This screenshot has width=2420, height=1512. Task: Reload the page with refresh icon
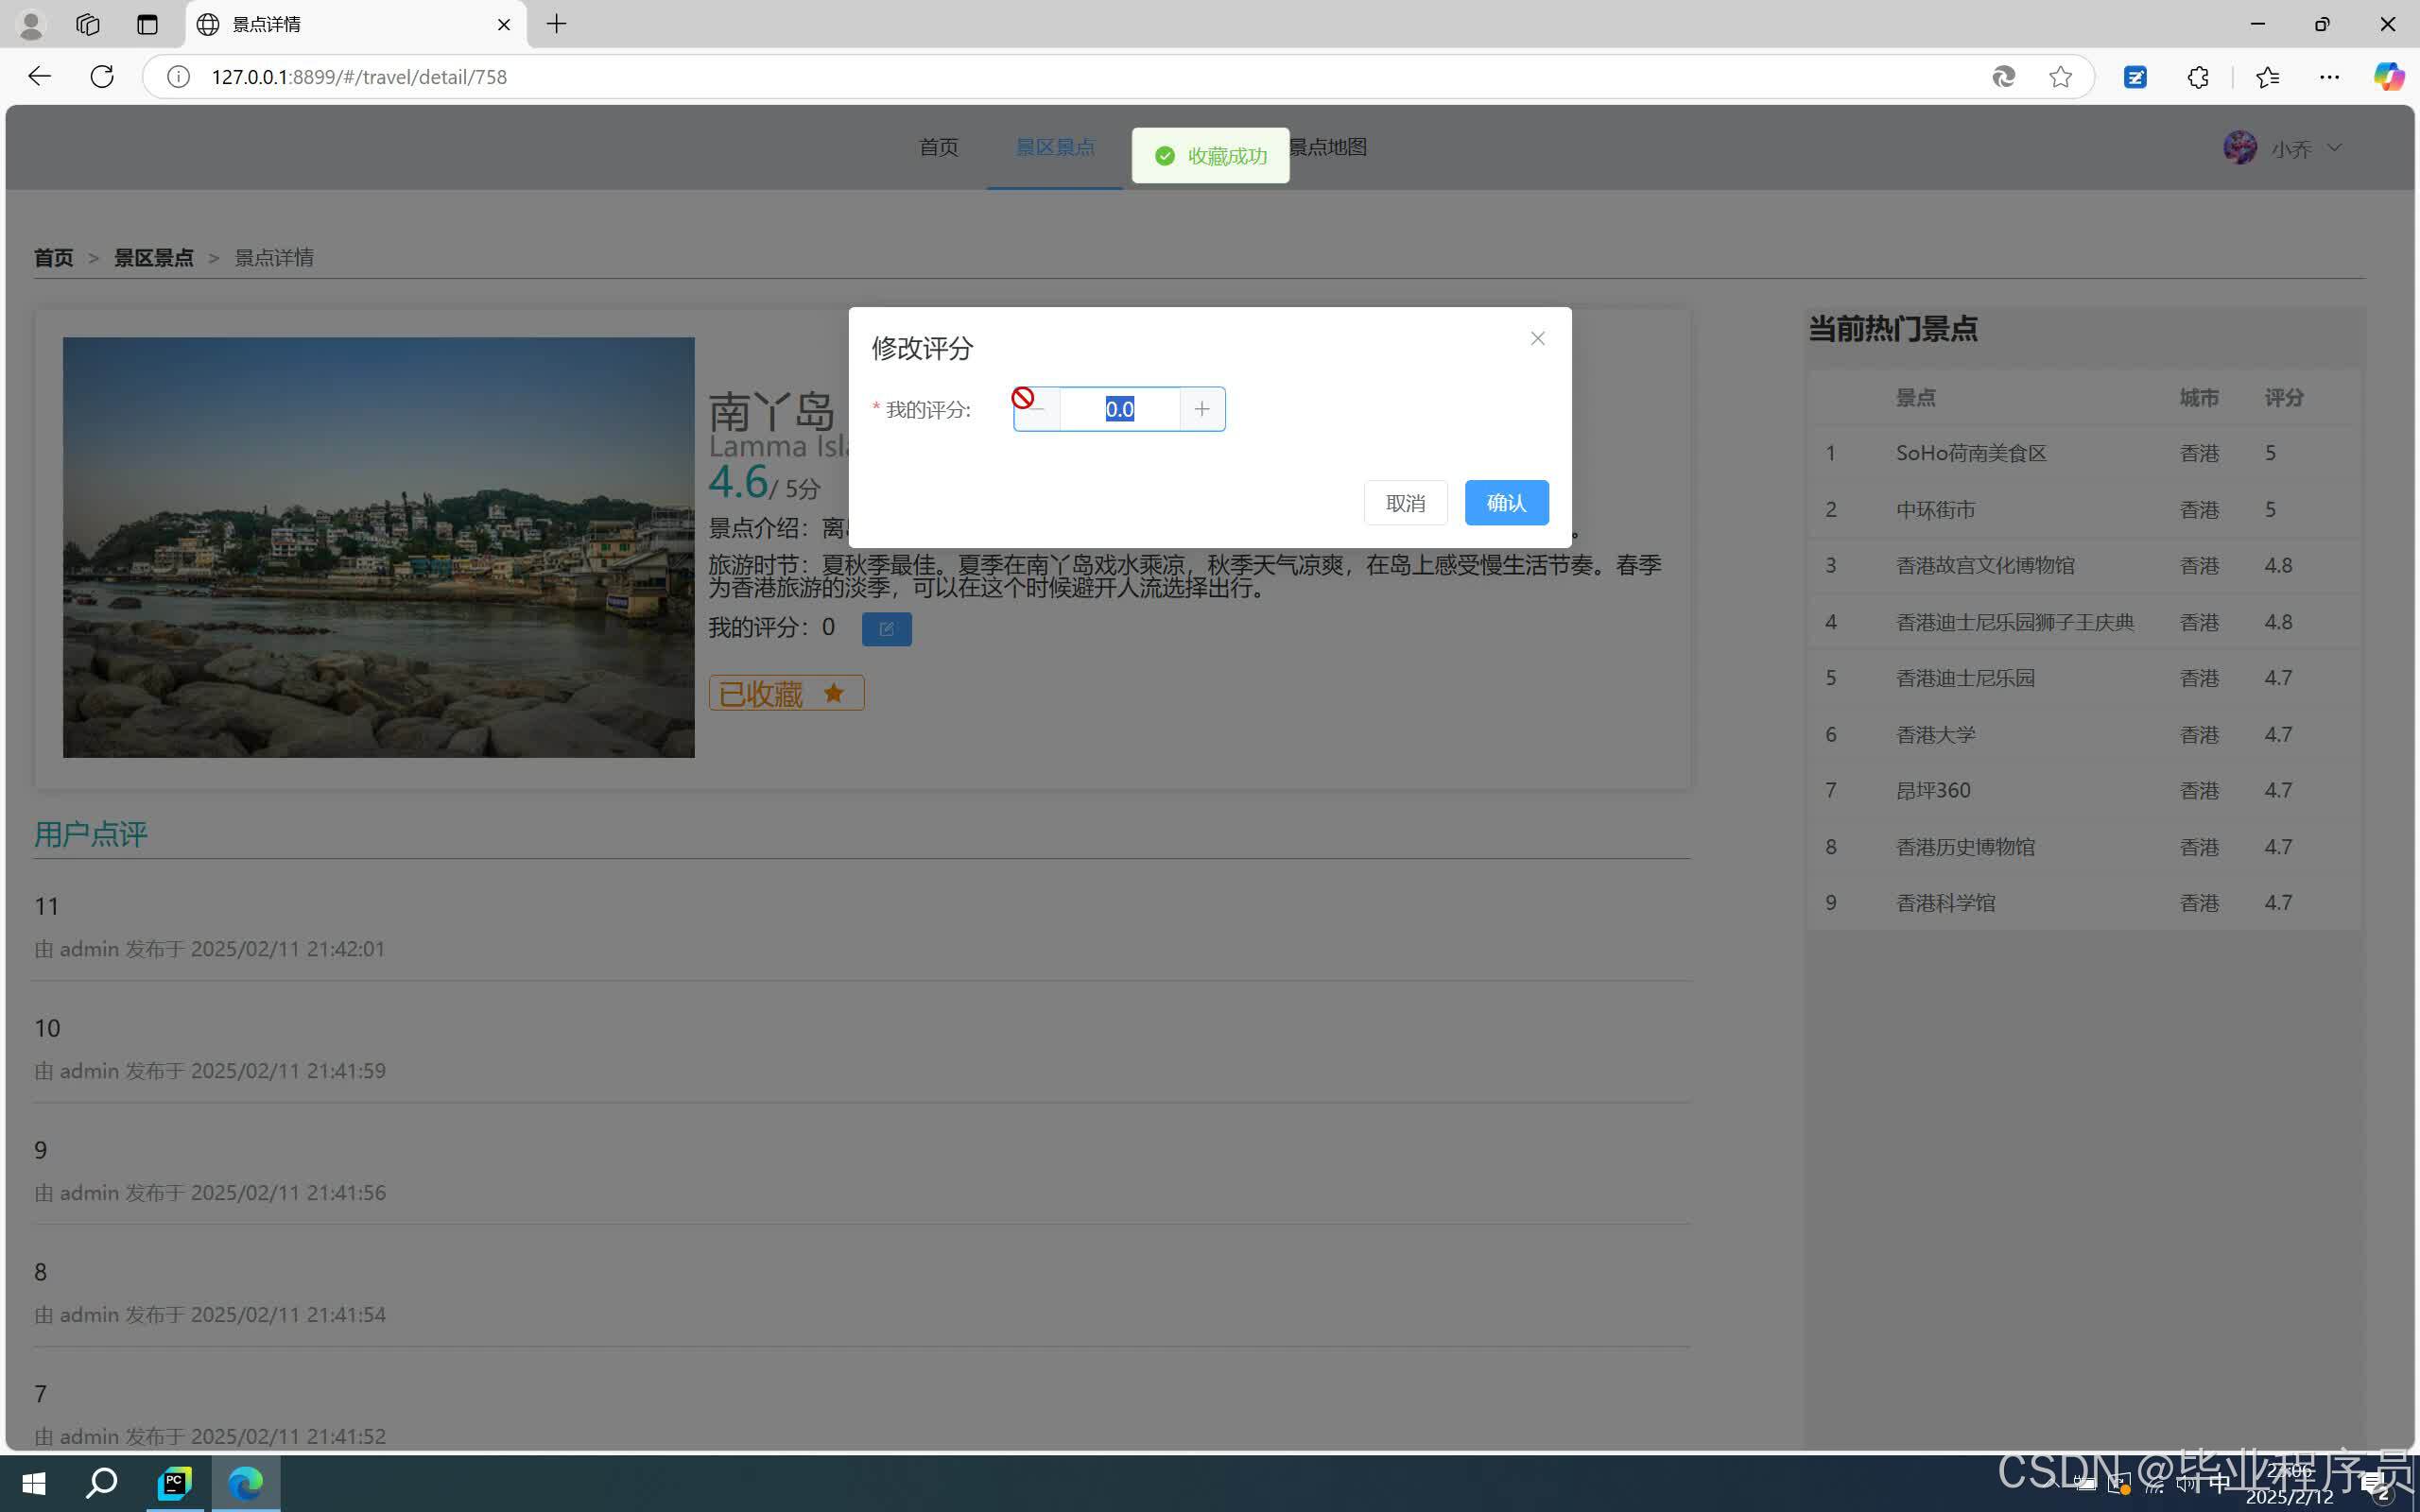pos(102,77)
